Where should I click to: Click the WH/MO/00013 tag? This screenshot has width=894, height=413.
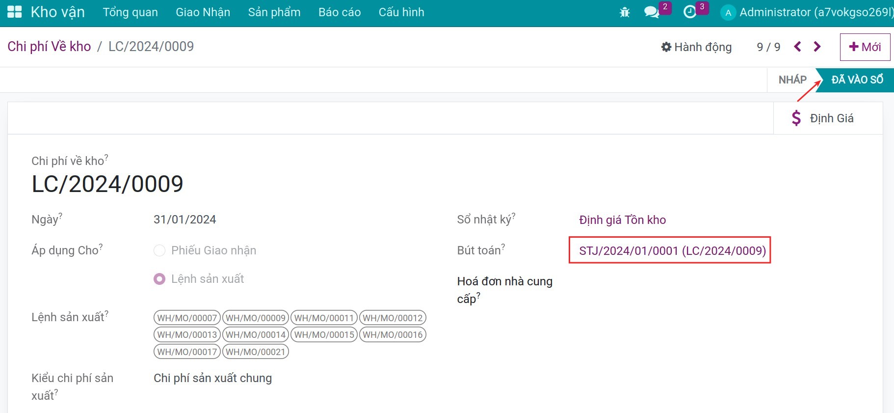(x=187, y=335)
